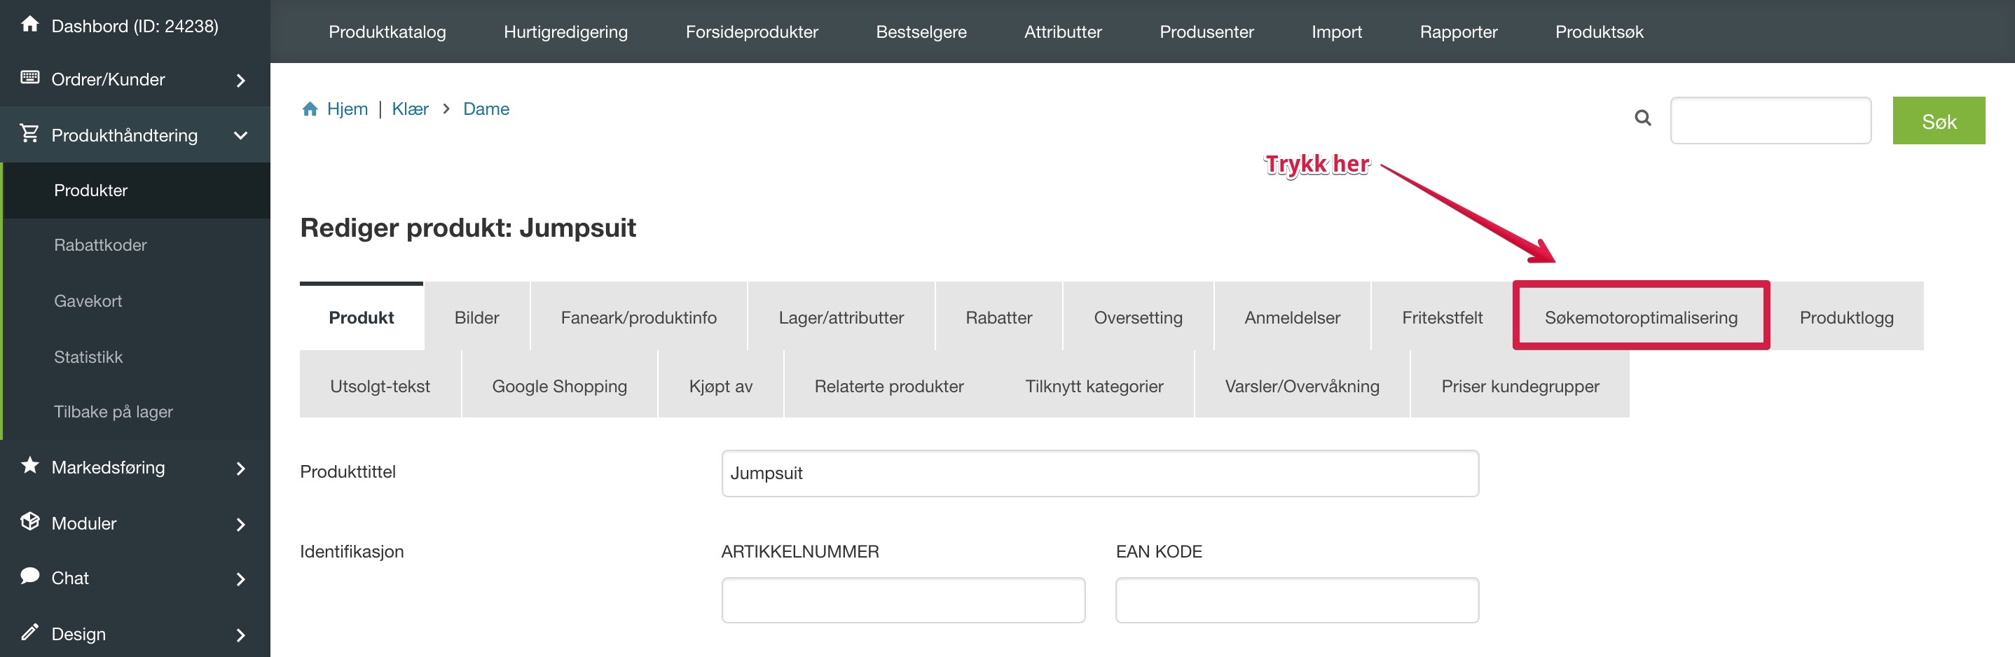Click the Moduler cube icon
The height and width of the screenshot is (657, 2015).
pyautogui.click(x=29, y=522)
